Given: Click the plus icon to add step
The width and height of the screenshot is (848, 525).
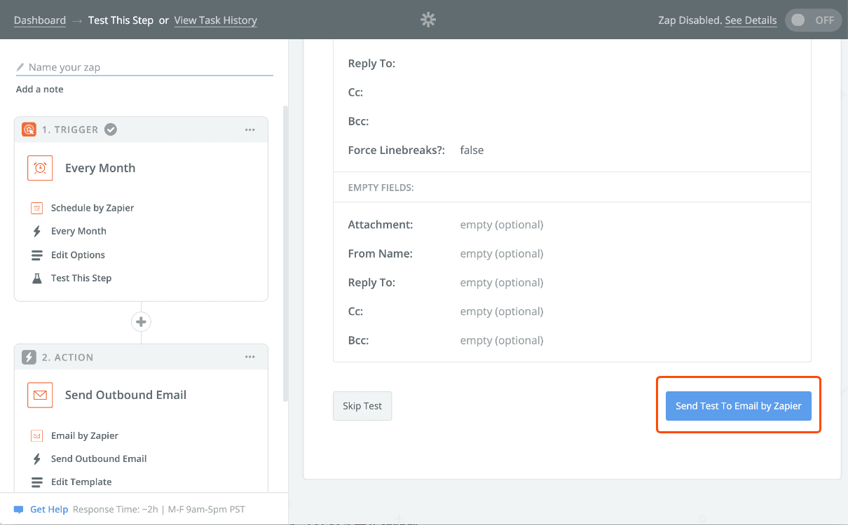Looking at the screenshot, I should tap(141, 322).
